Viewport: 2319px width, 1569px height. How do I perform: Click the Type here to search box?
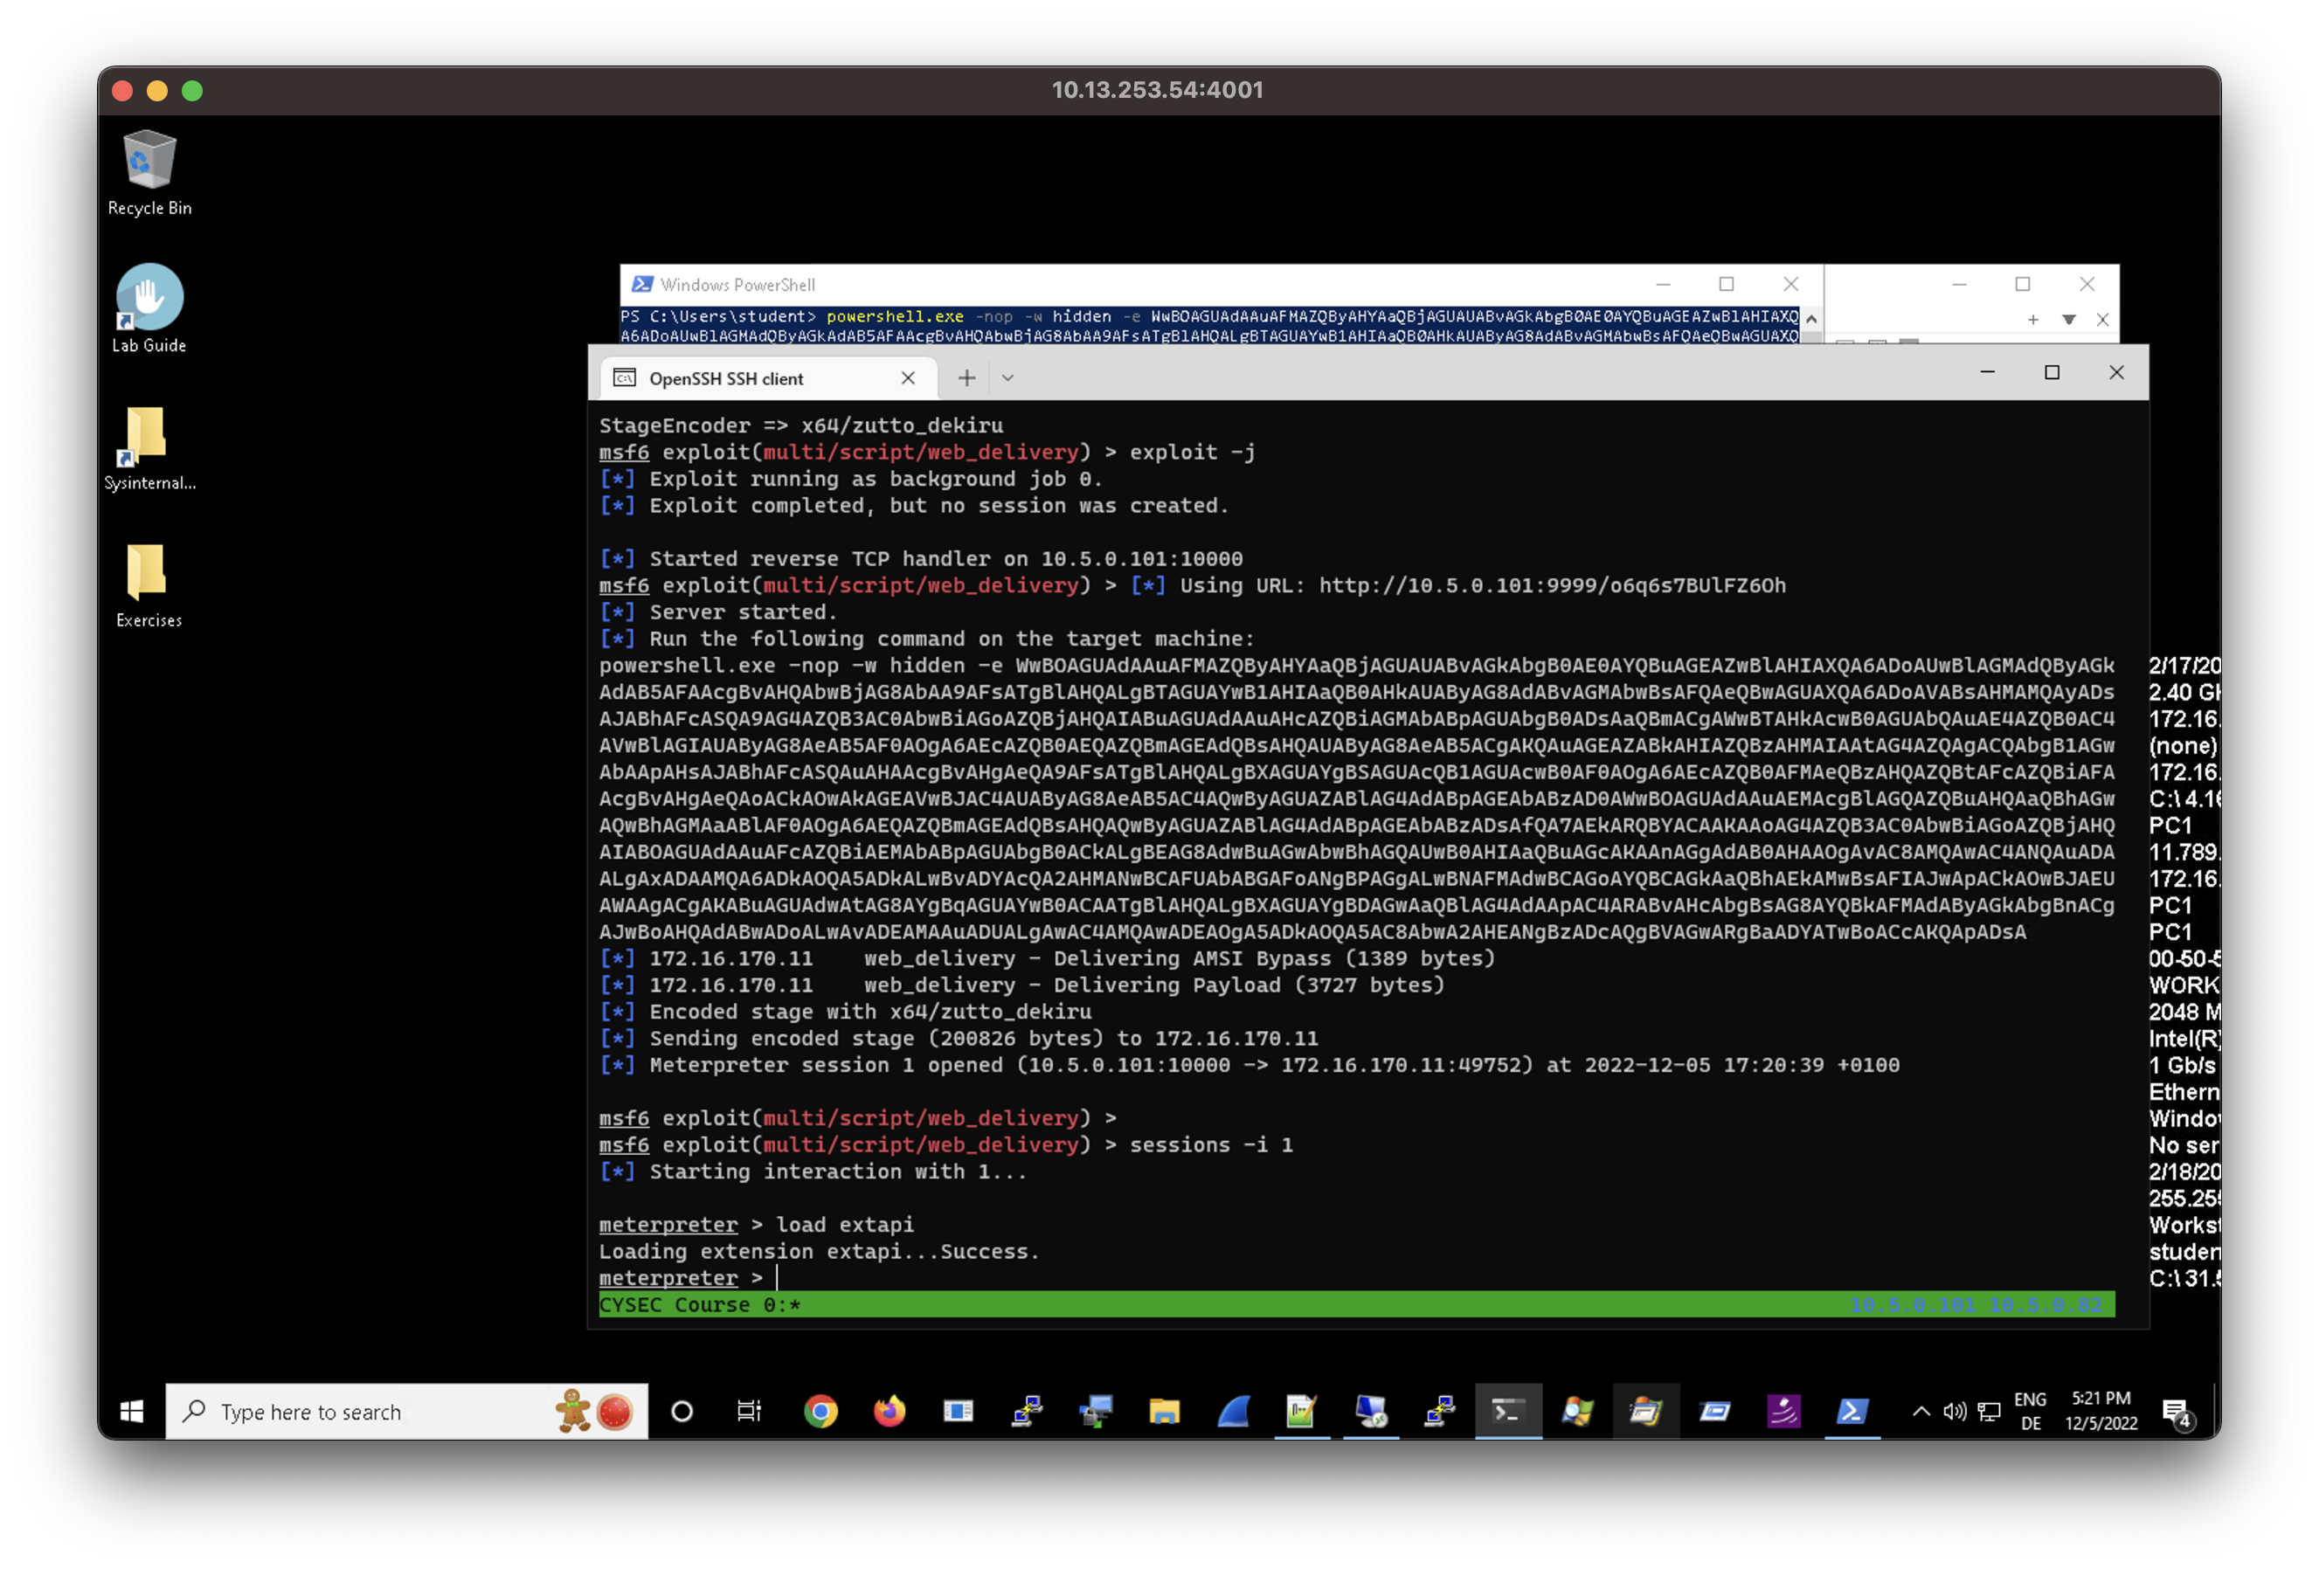(406, 1412)
